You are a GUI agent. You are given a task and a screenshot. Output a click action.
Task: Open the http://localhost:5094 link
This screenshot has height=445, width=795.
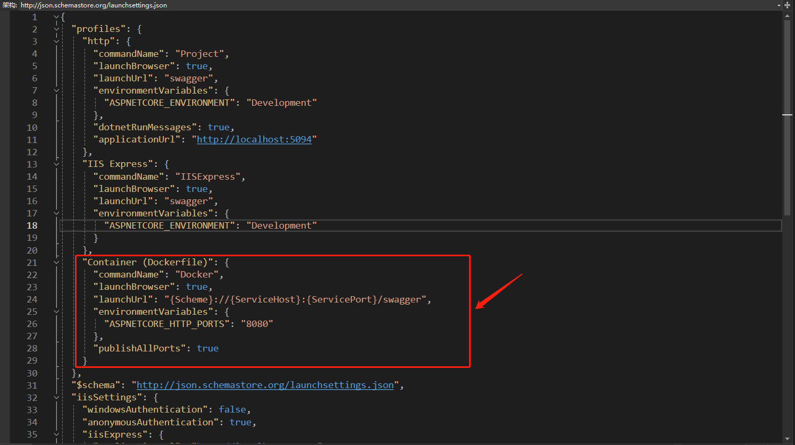[254, 139]
